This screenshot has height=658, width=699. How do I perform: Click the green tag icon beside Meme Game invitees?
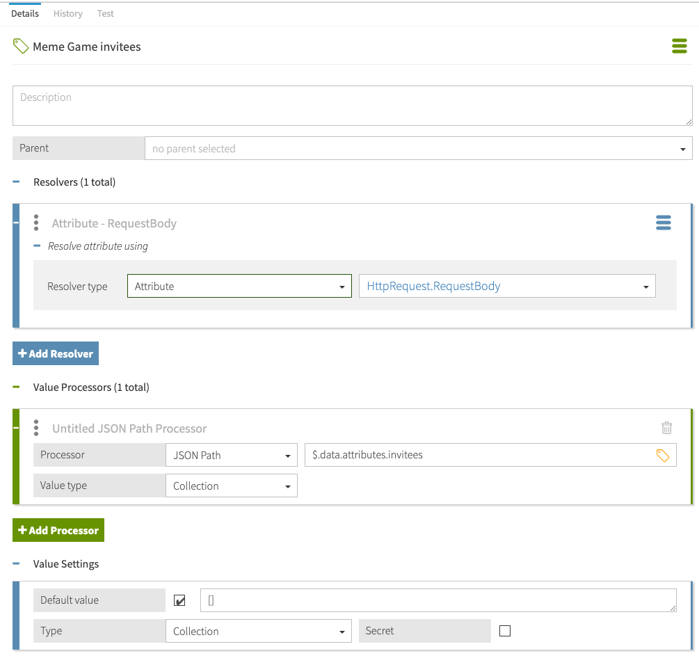21,47
